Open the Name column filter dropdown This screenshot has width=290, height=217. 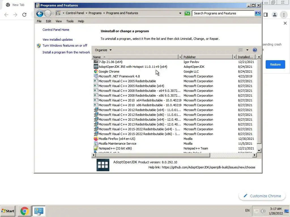point(180,57)
